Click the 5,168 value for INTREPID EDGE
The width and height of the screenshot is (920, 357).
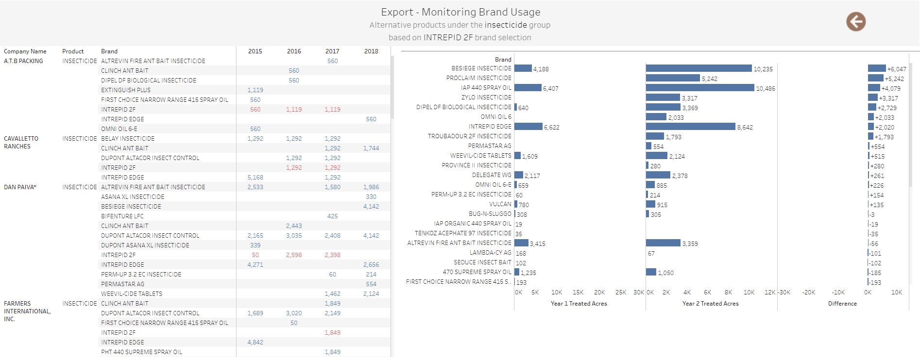255,177
